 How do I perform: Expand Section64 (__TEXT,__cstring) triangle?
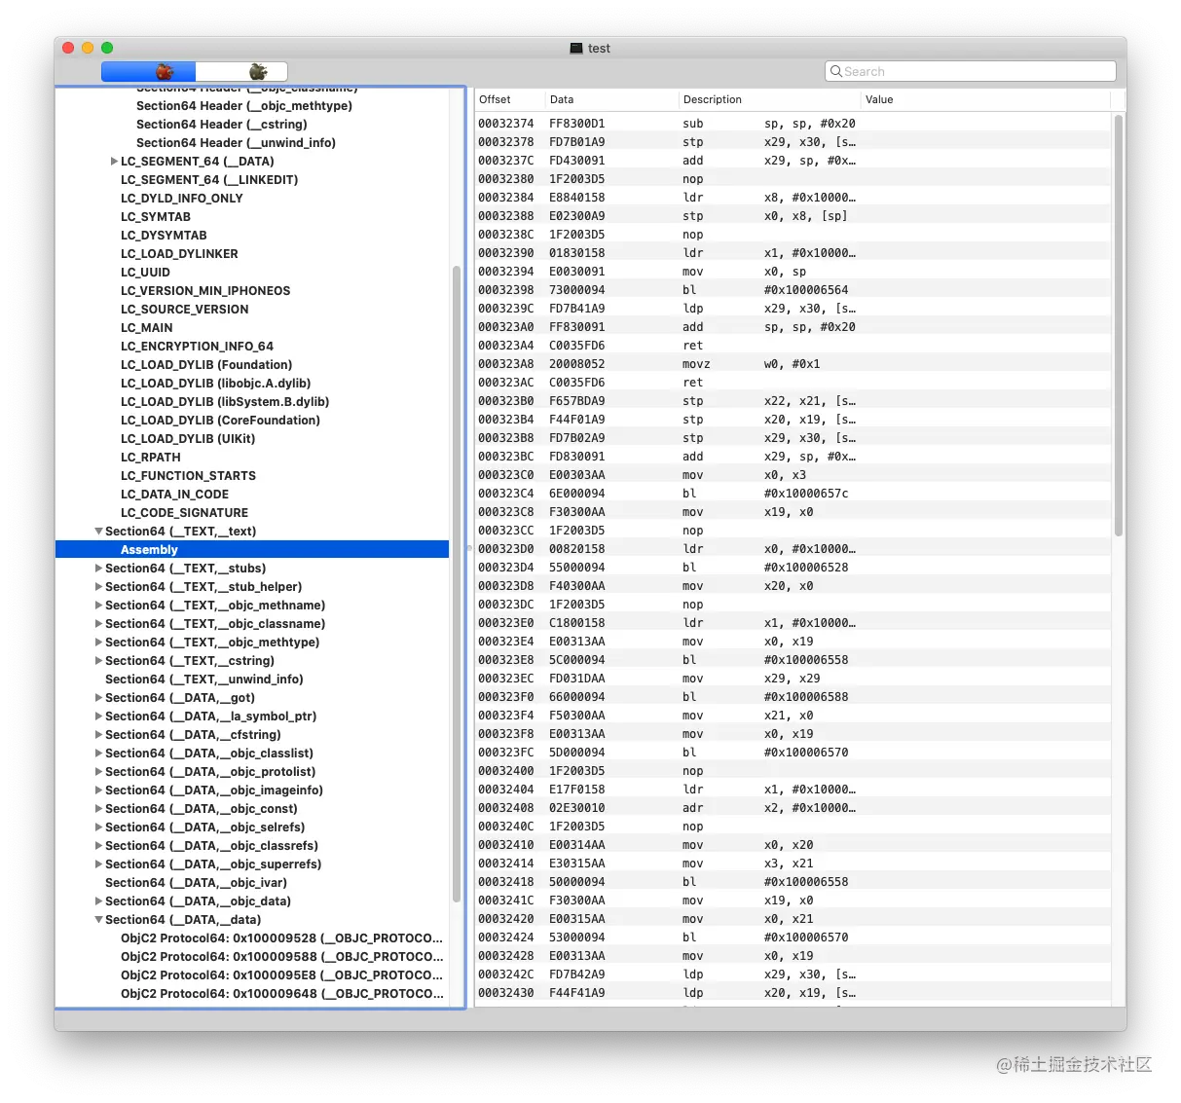tap(98, 661)
